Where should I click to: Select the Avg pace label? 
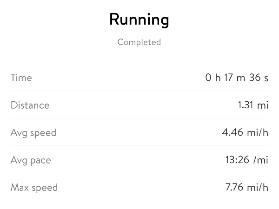tap(31, 160)
